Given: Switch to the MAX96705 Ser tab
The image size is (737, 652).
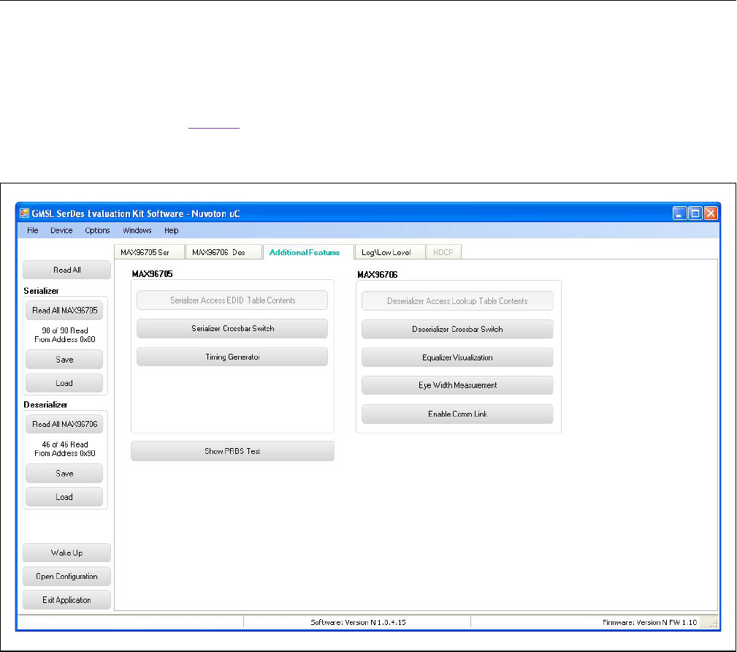Looking at the screenshot, I should (145, 252).
